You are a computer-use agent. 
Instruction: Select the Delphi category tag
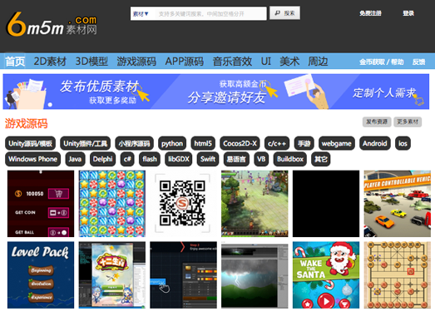102,159
